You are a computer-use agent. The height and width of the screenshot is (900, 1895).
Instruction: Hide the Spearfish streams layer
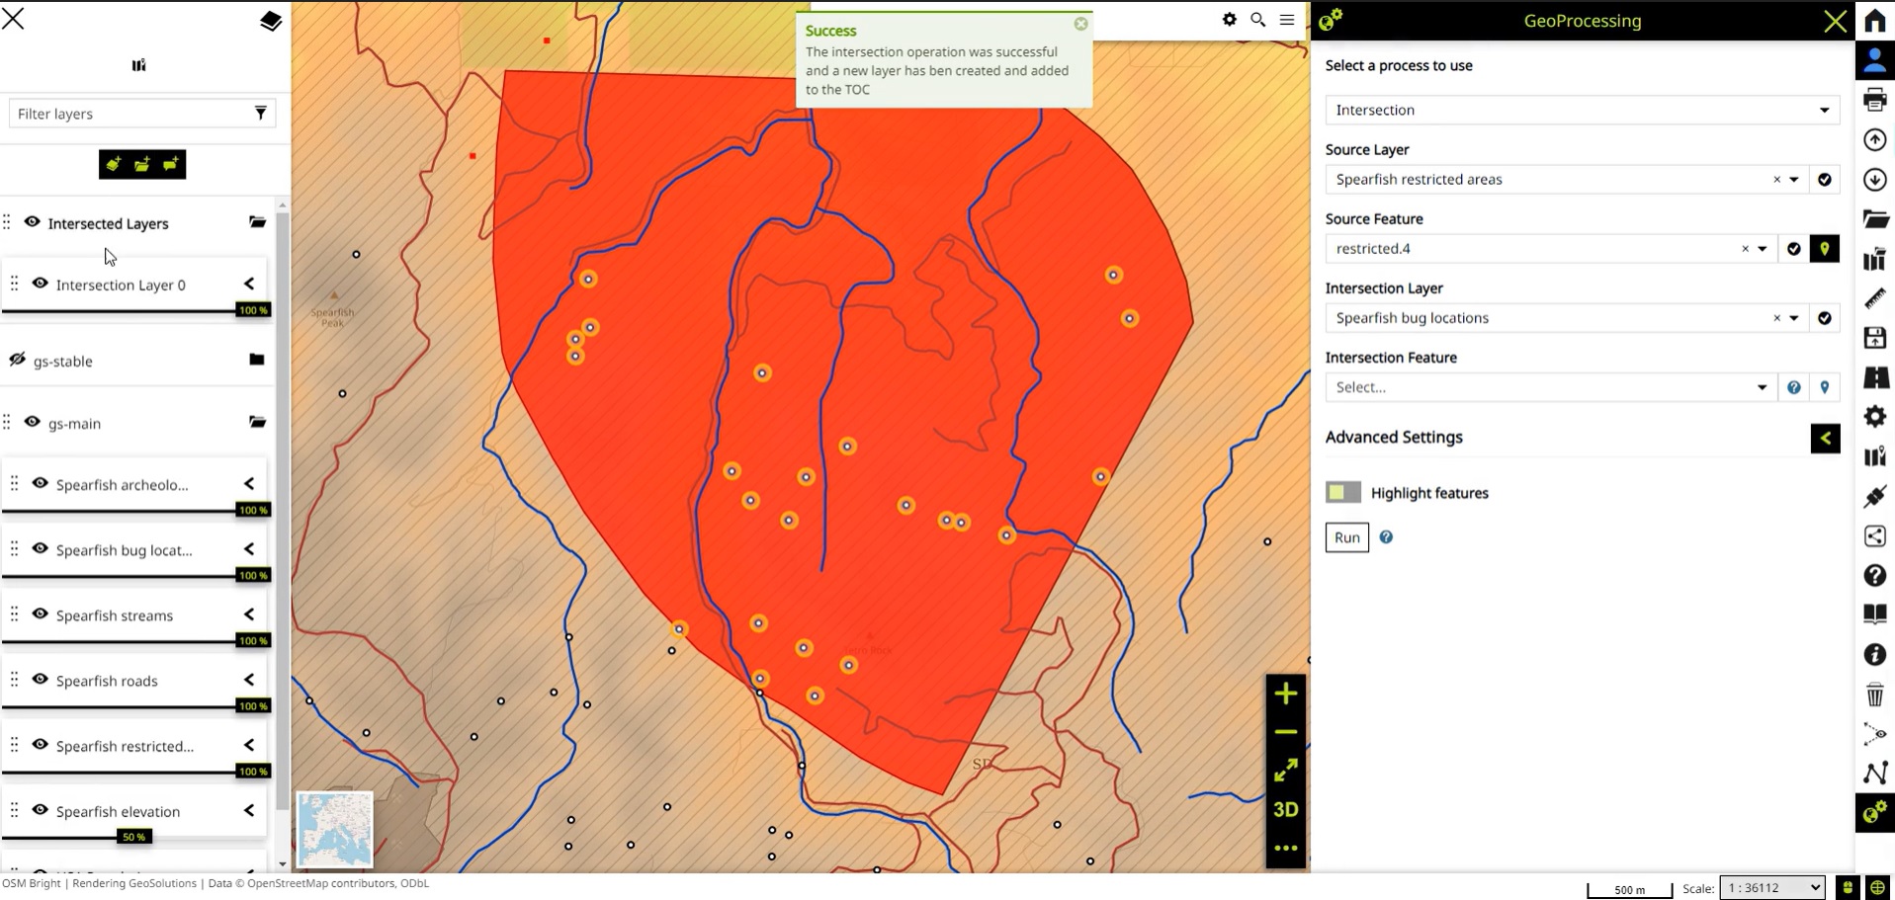coord(41,614)
